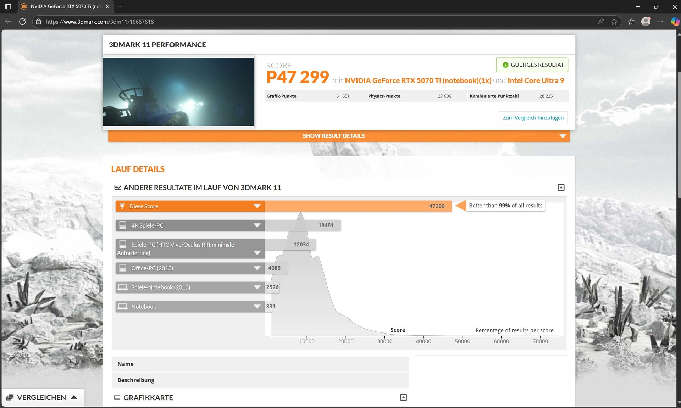
Task: Click the desktop icon next to 4K Spiele-PC
Action: (x=123, y=225)
